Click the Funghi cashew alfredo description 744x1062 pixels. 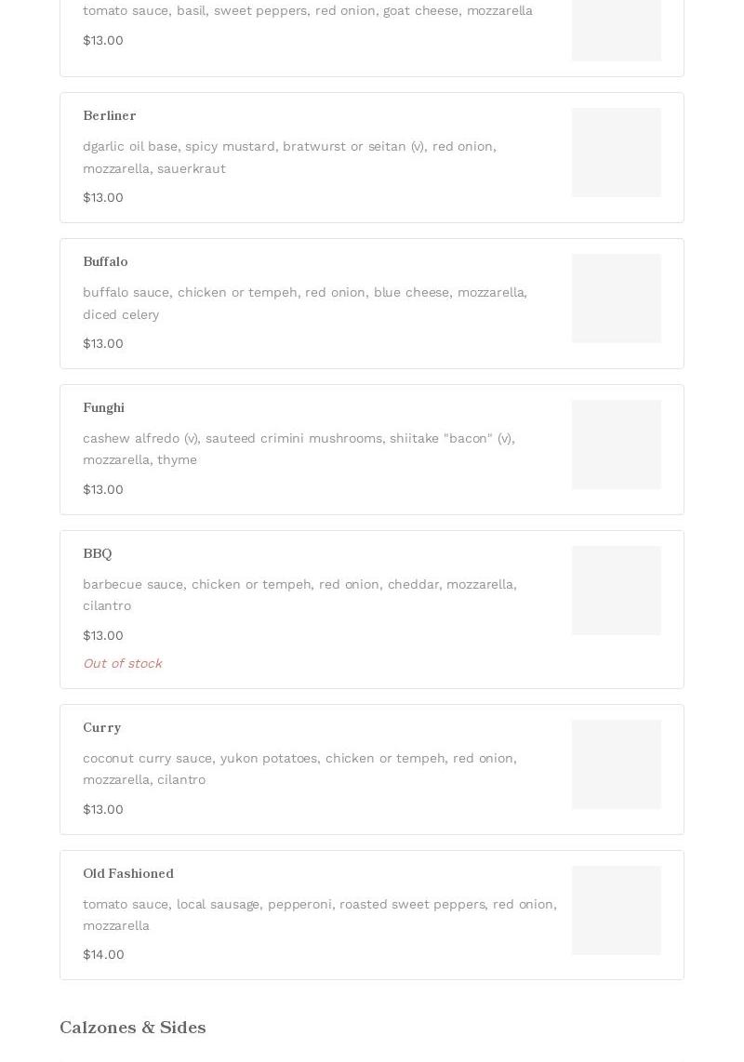click(299, 449)
